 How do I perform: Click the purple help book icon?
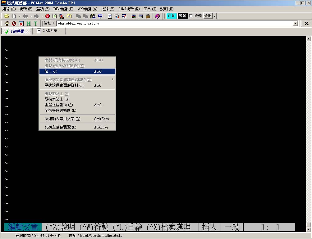tap(158, 16)
